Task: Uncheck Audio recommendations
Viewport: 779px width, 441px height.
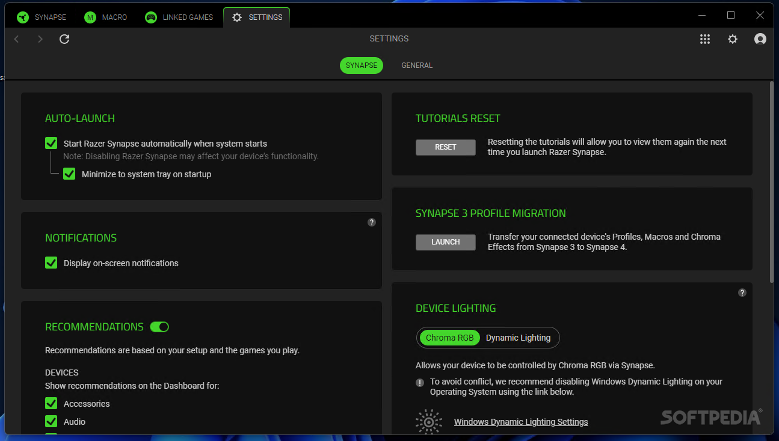Action: pos(51,421)
